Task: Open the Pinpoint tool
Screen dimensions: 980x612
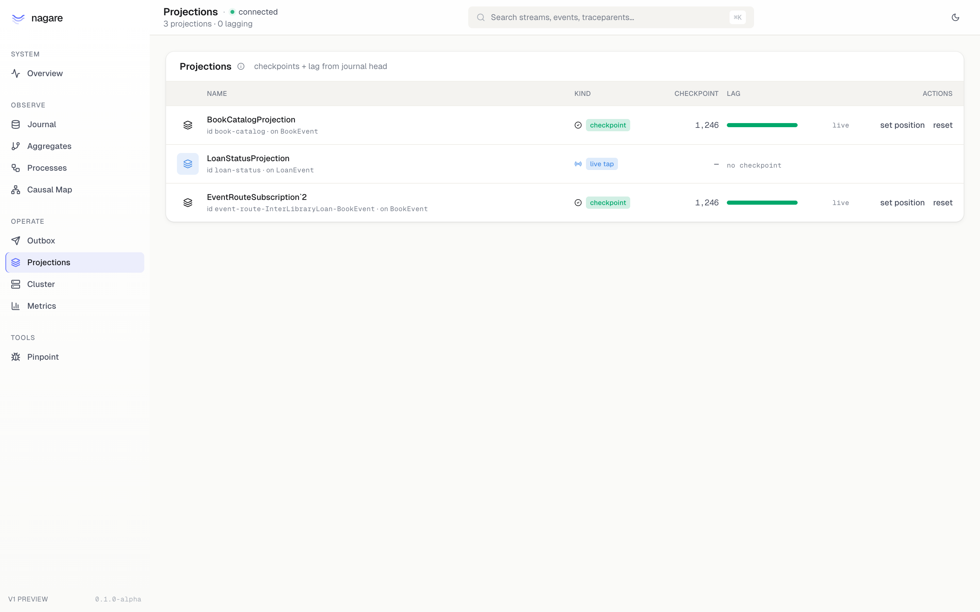Action: (x=75, y=357)
